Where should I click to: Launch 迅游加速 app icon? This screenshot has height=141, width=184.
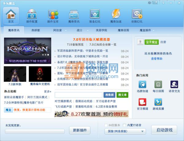[x=143, y=84]
